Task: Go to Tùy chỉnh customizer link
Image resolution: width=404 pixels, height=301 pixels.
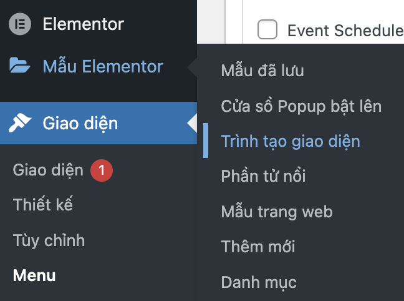Action: click(49, 240)
